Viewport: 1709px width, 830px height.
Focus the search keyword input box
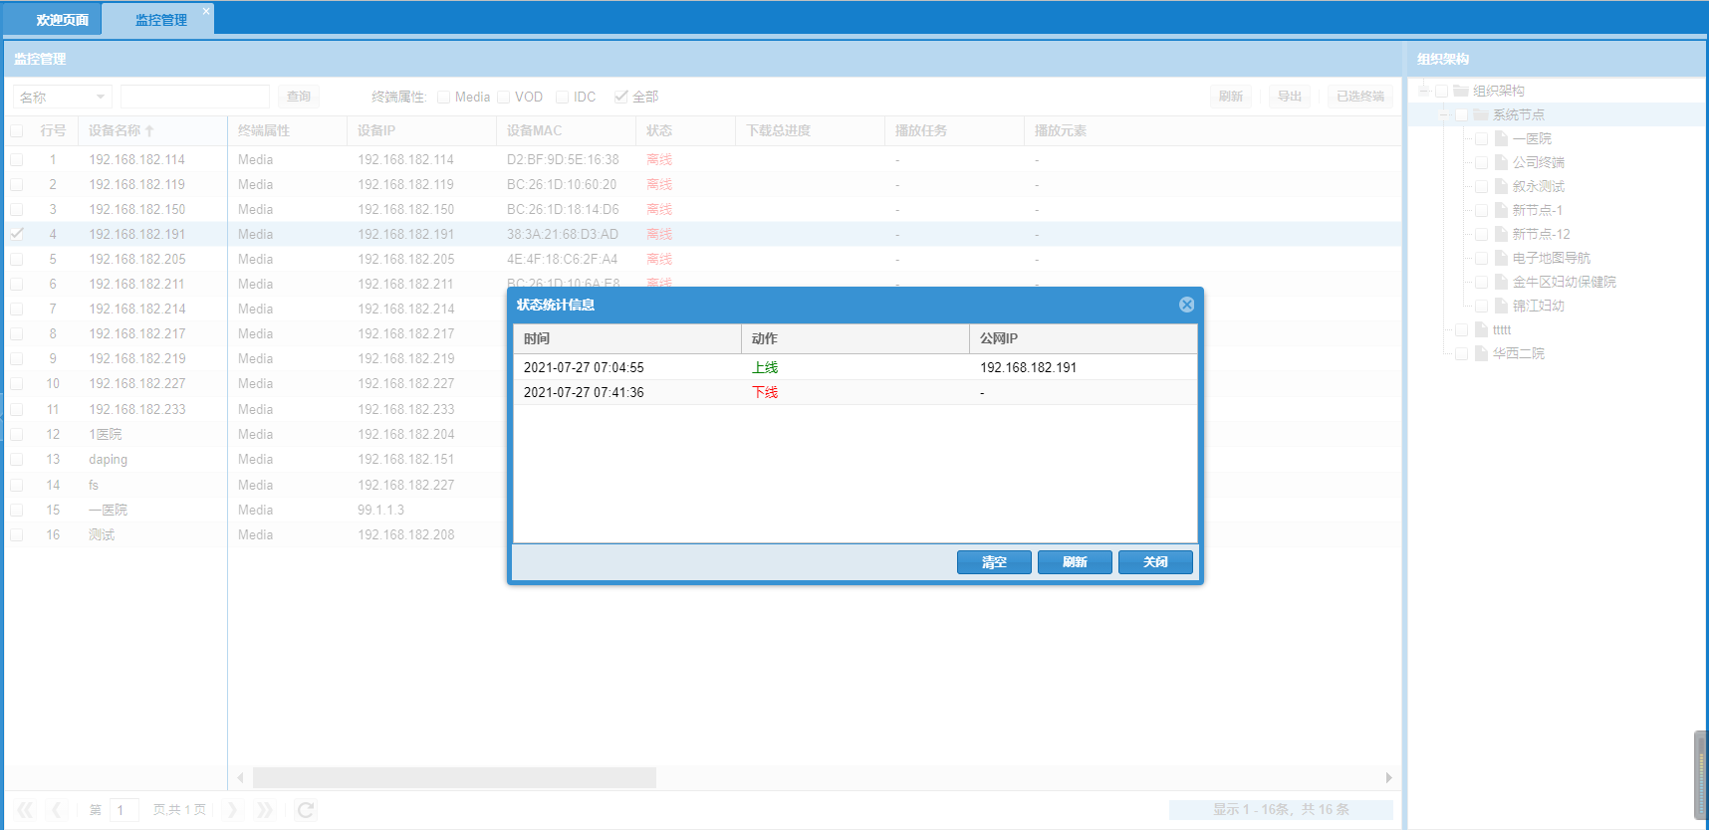[x=195, y=97]
